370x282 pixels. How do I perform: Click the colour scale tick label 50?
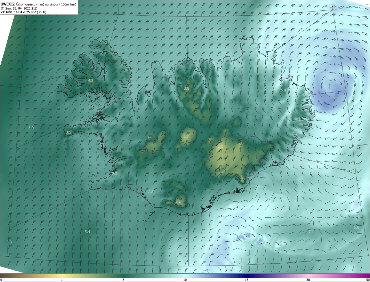(x=368, y=280)
